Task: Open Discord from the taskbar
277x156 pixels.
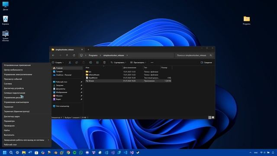Action: point(87,153)
